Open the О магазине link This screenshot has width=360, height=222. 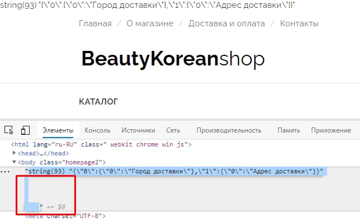(x=150, y=23)
